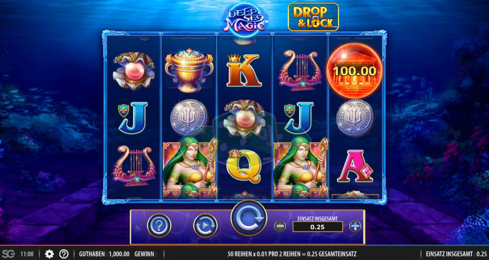Spin the reels with the large circular arrow button

(249, 218)
